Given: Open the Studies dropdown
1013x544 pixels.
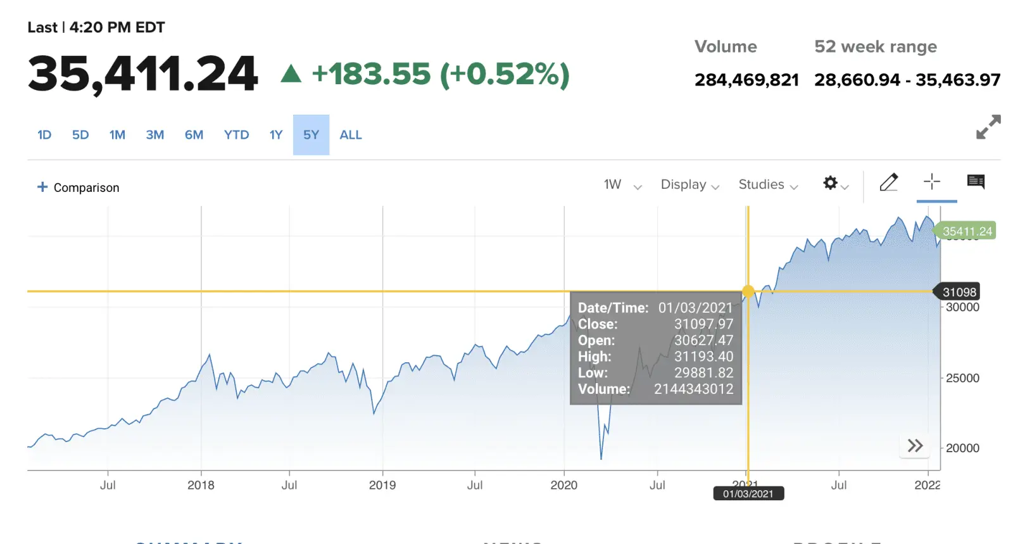Looking at the screenshot, I should point(767,184).
